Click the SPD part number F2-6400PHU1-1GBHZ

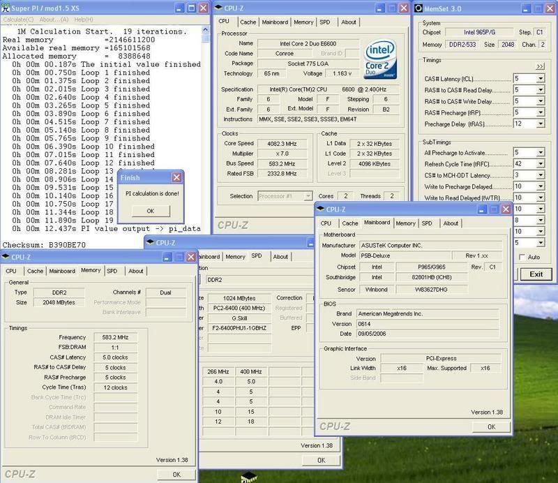pos(239,328)
